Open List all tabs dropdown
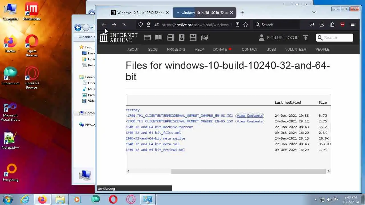Screen dimensions: 365x205 click(x=314, y=13)
